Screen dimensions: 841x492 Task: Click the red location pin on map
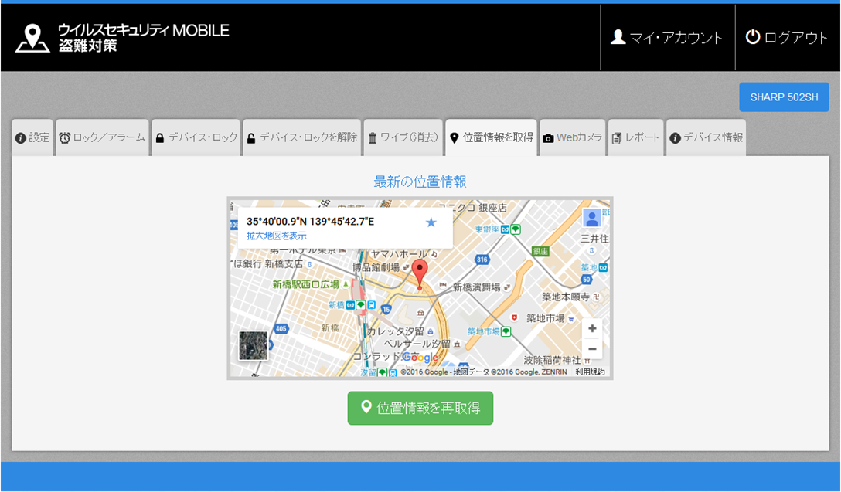click(420, 273)
